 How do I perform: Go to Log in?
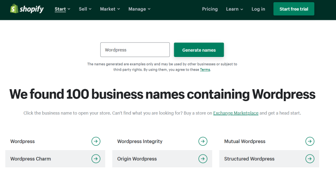pos(258,9)
